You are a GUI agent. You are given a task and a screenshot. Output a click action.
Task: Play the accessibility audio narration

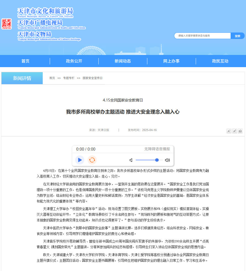click(79, 160)
